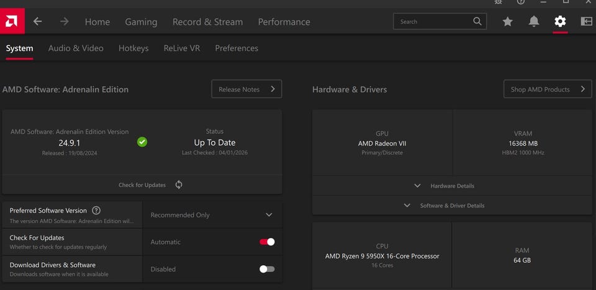
Task: Select the Audio & Video tab
Action: [x=76, y=48]
